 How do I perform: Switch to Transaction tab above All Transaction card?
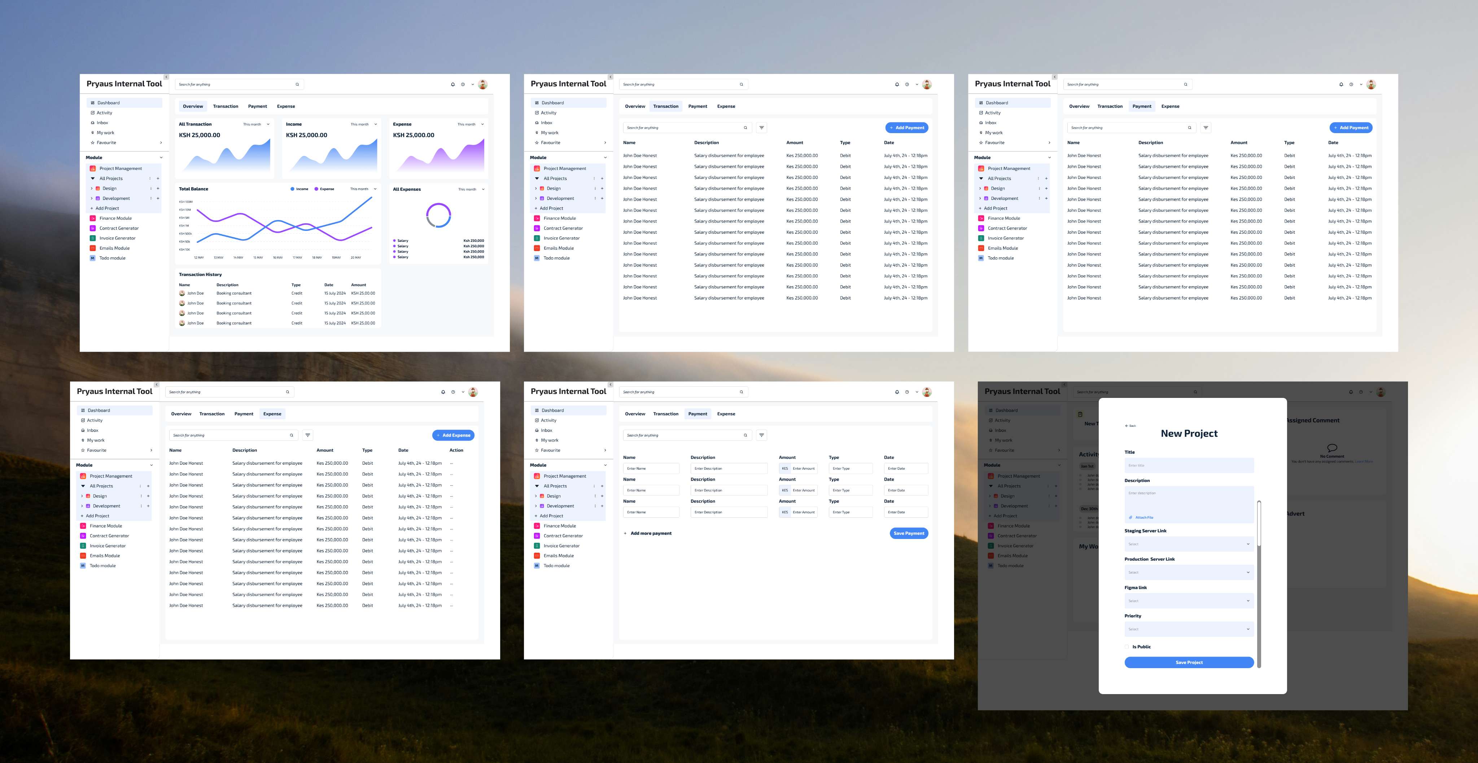coord(226,106)
